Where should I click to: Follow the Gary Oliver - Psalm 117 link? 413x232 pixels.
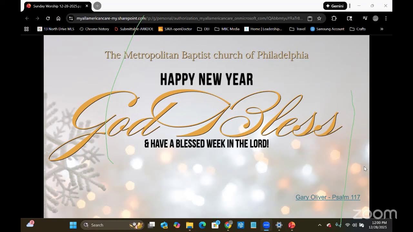coord(328,197)
